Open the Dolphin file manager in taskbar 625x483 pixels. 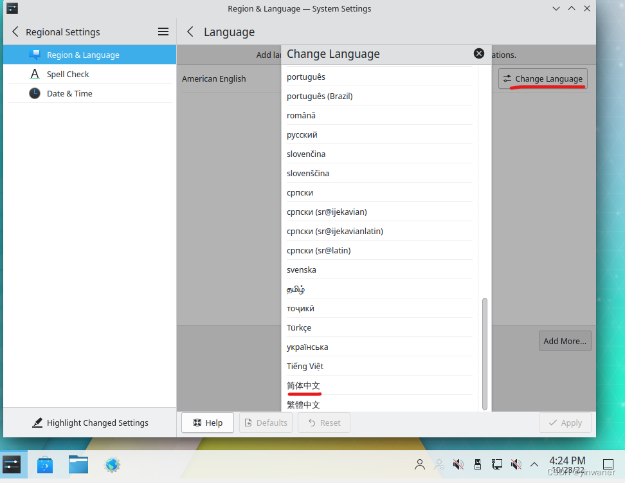pos(78,464)
